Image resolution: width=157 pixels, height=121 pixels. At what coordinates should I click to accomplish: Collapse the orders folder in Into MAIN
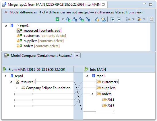point(92,94)
